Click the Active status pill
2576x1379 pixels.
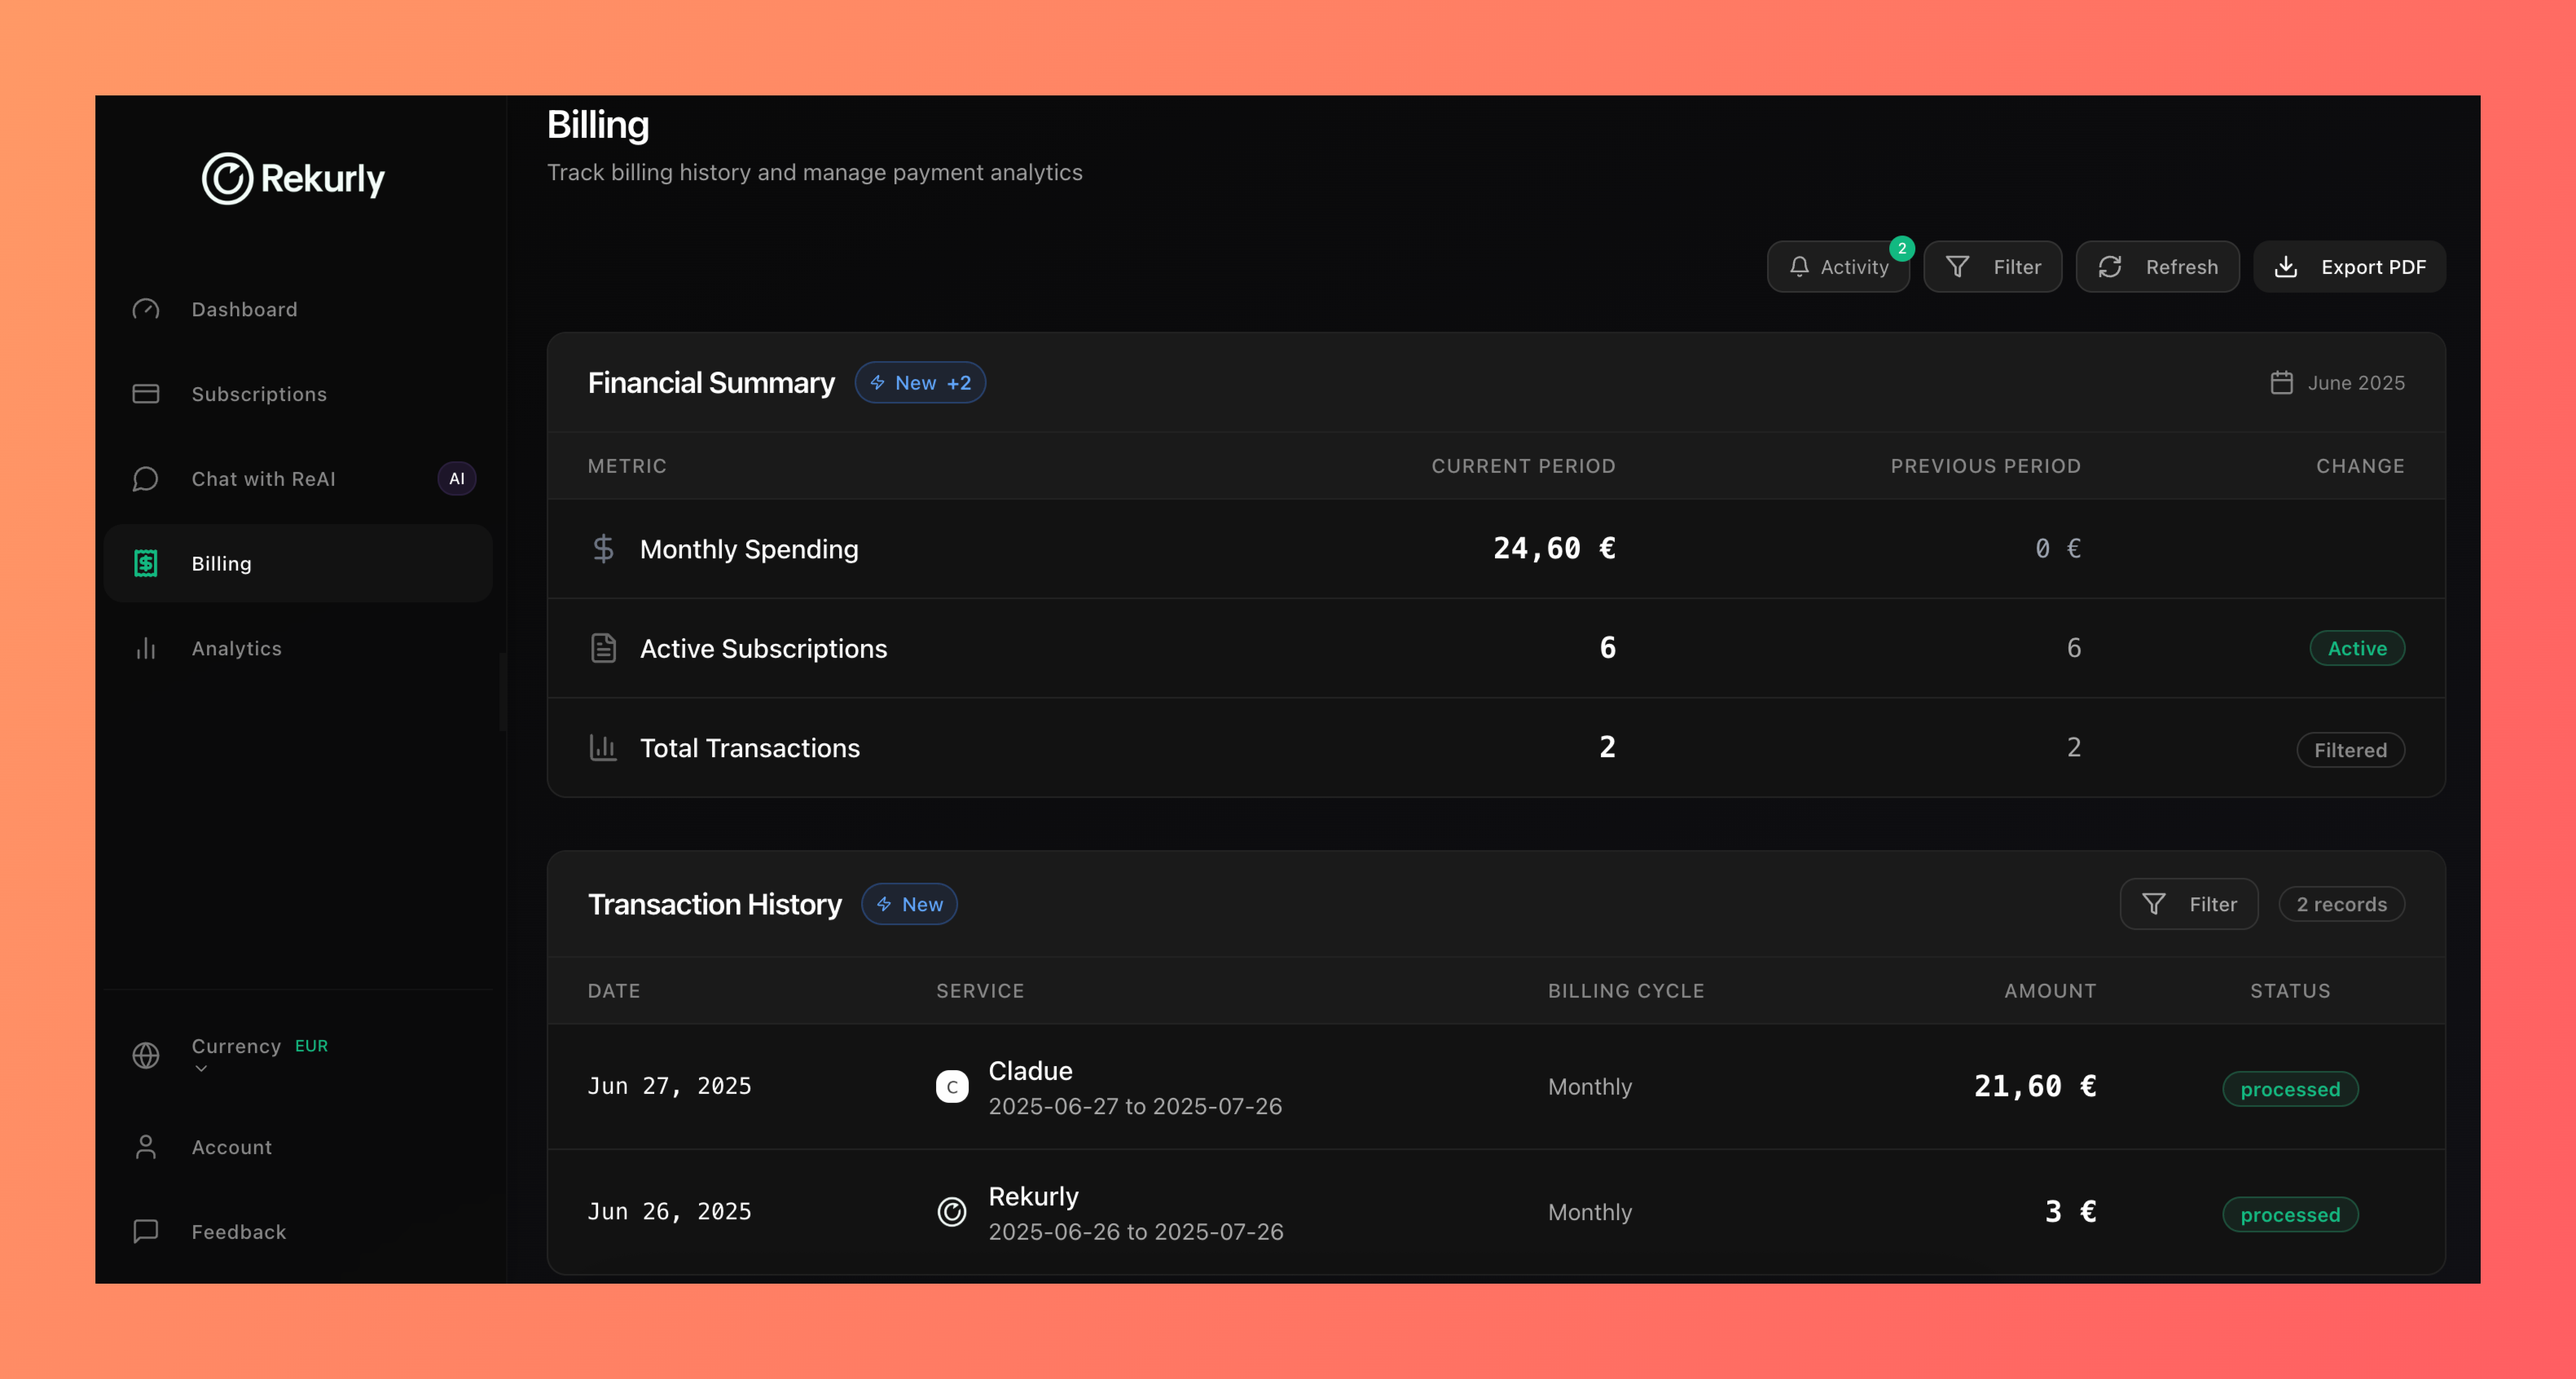tap(2357, 647)
